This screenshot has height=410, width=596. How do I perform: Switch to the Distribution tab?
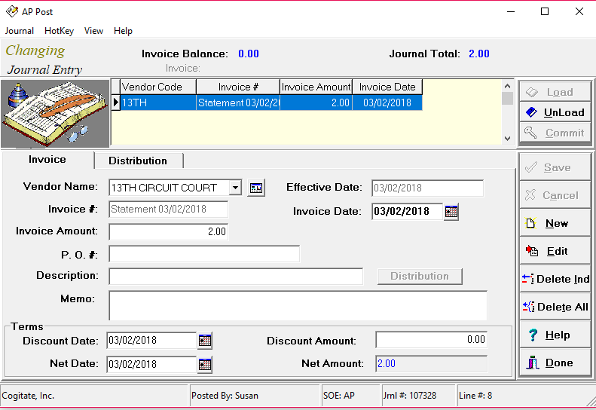pos(138,161)
